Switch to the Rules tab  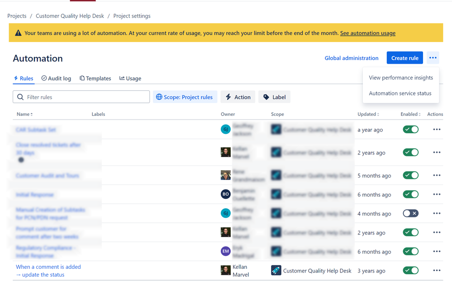24,78
